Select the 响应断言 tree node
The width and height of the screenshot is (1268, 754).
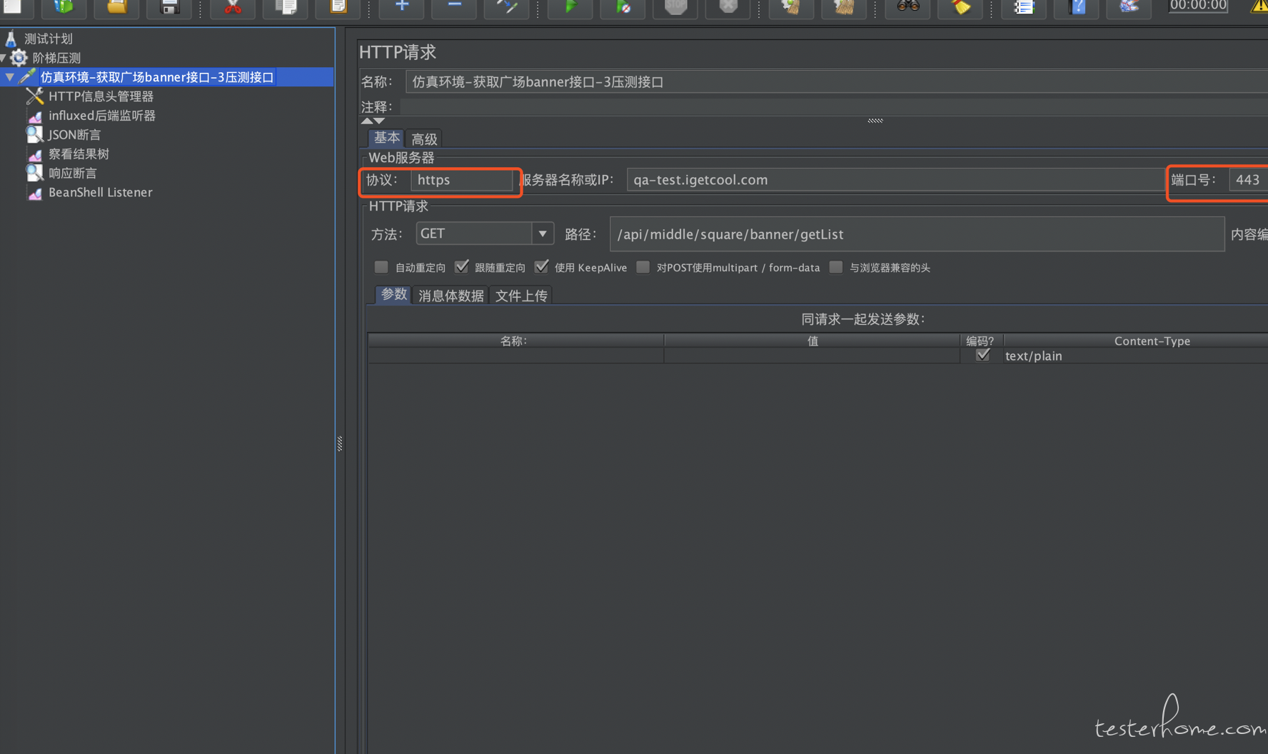[72, 174]
